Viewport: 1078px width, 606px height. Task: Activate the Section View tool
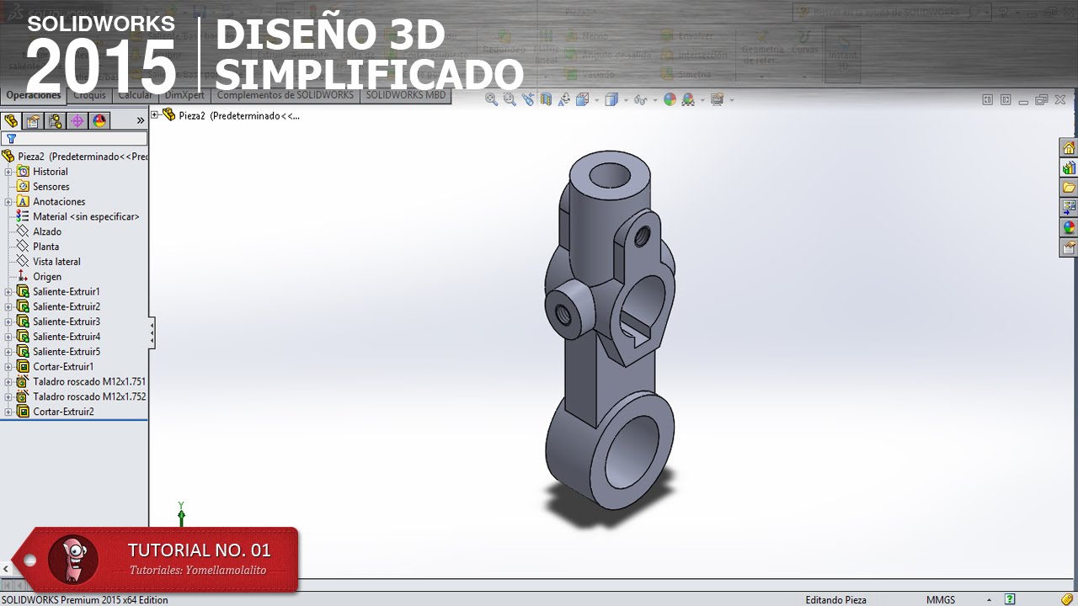coord(546,99)
